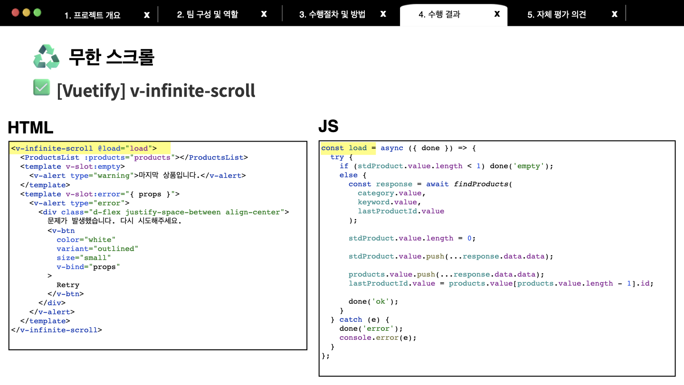Screen dimensions: 684x385
Task: Click the highlighted '<v-infinite-scroll @load="load">' line
Action: pos(84,148)
